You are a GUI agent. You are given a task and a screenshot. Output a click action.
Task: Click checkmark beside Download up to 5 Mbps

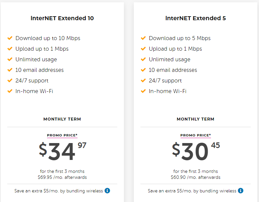[143, 38]
